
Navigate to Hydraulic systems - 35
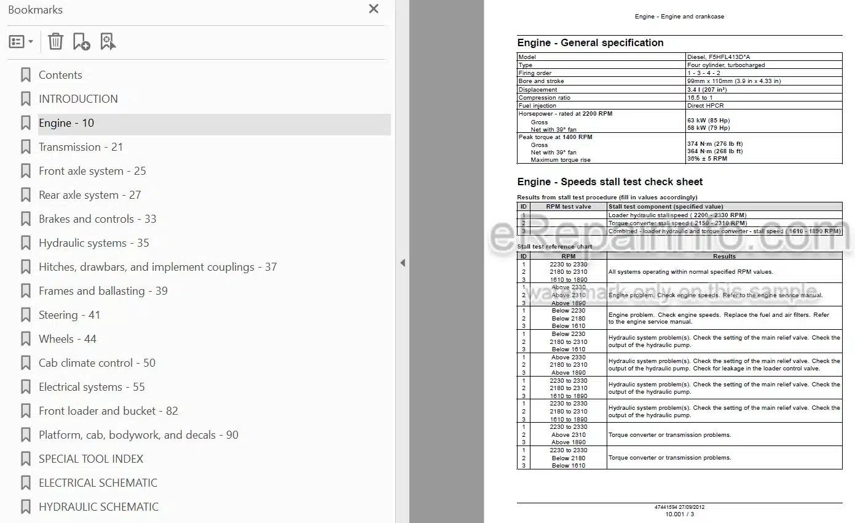[94, 243]
